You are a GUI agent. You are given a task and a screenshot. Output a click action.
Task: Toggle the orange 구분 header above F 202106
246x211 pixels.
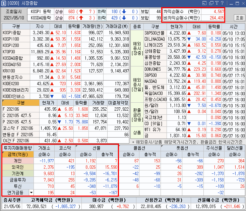pos(21,103)
